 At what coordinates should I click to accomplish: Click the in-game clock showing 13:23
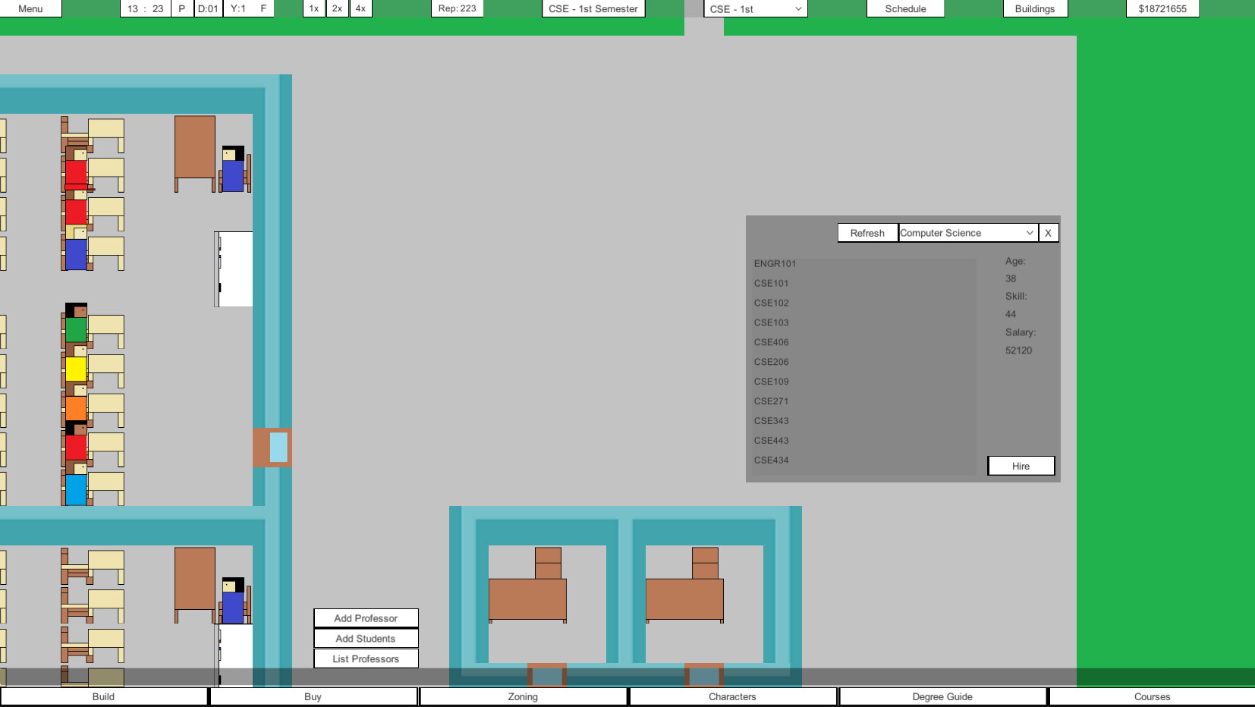click(144, 8)
